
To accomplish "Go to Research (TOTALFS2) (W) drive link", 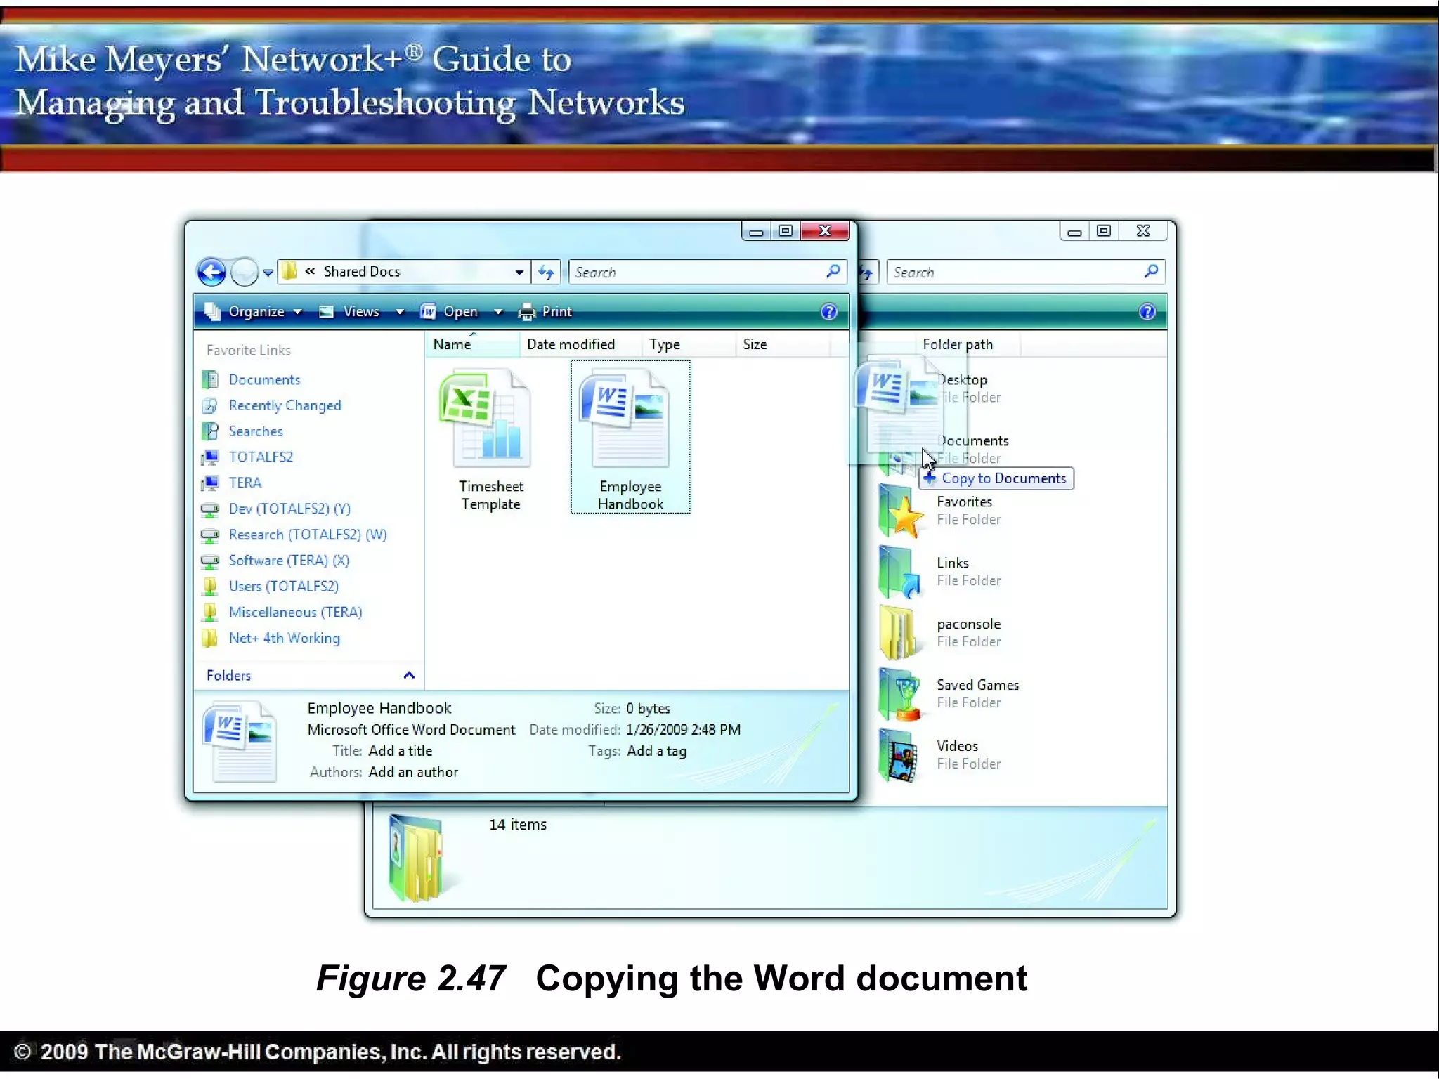I will 307,535.
